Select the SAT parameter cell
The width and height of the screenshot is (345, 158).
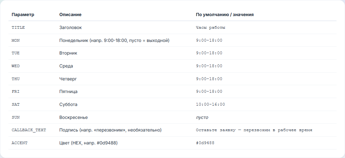(x=16, y=105)
